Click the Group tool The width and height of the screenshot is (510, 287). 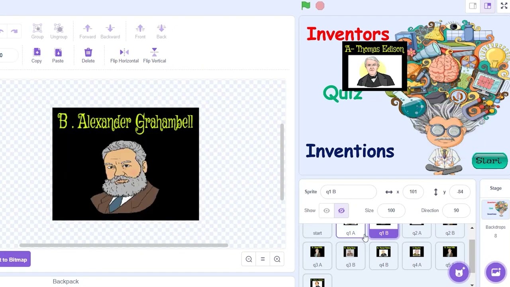click(x=37, y=31)
